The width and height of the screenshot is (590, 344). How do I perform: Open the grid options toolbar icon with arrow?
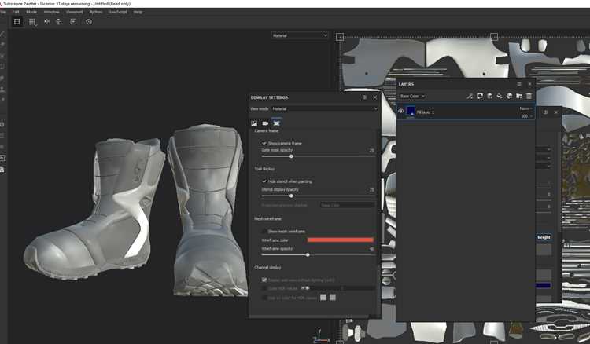click(32, 22)
